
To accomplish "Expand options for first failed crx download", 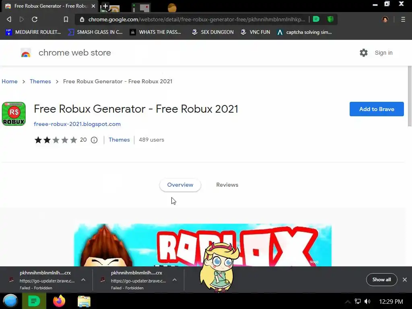I will point(83,280).
